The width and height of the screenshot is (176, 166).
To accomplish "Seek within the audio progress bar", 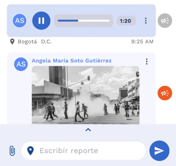I will click(84, 21).
